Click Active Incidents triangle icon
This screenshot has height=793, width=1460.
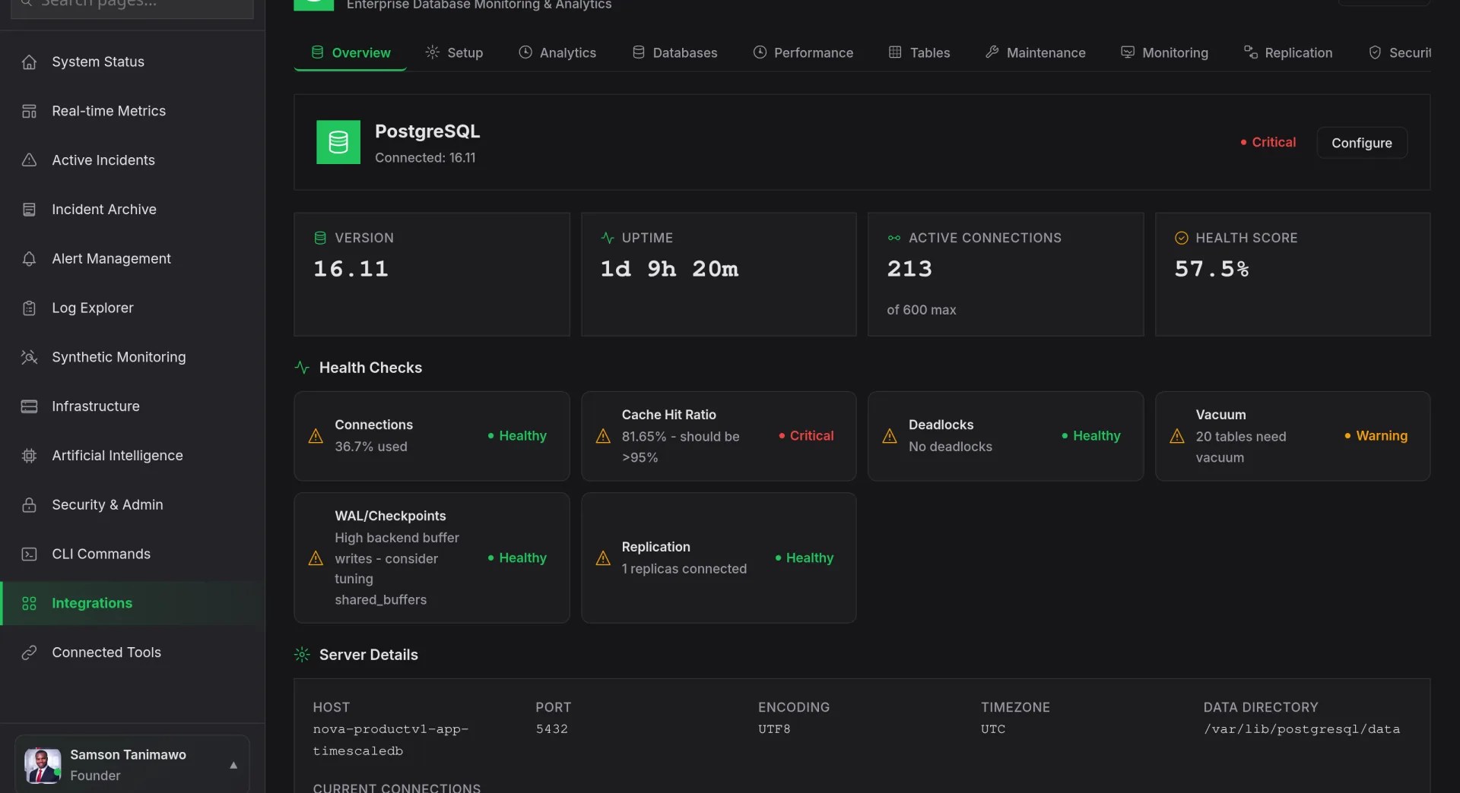29,160
